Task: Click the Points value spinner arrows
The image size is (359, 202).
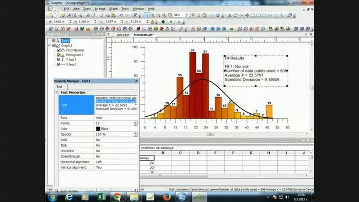Action: (x=135, y=123)
